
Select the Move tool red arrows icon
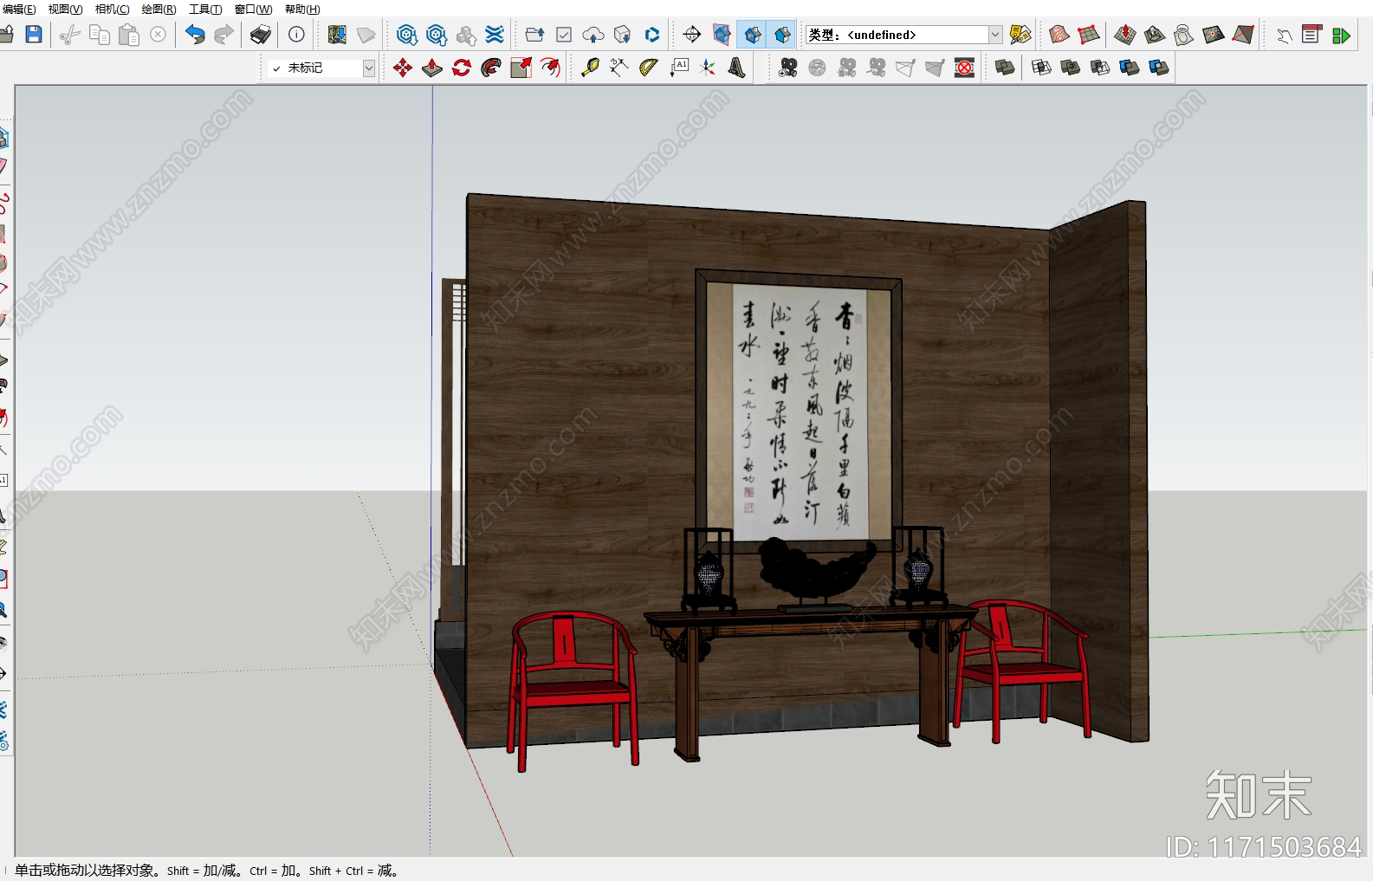point(403,68)
